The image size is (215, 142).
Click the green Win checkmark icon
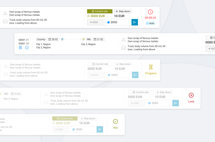[x=115, y=121]
